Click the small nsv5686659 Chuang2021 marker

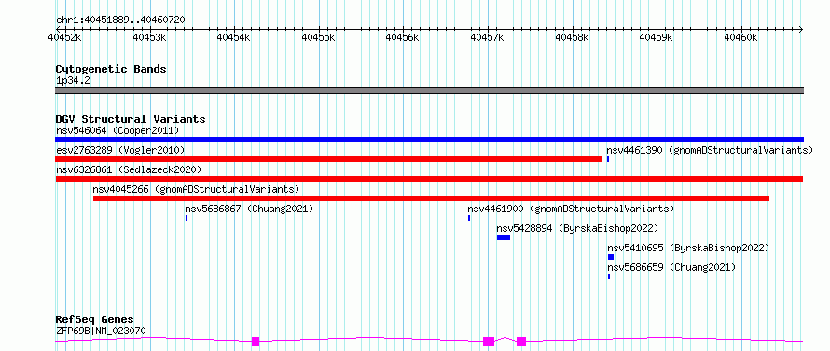click(x=609, y=277)
